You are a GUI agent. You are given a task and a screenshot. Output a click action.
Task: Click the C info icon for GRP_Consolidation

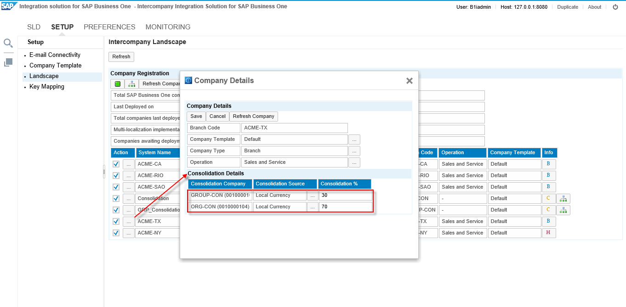[548, 210]
